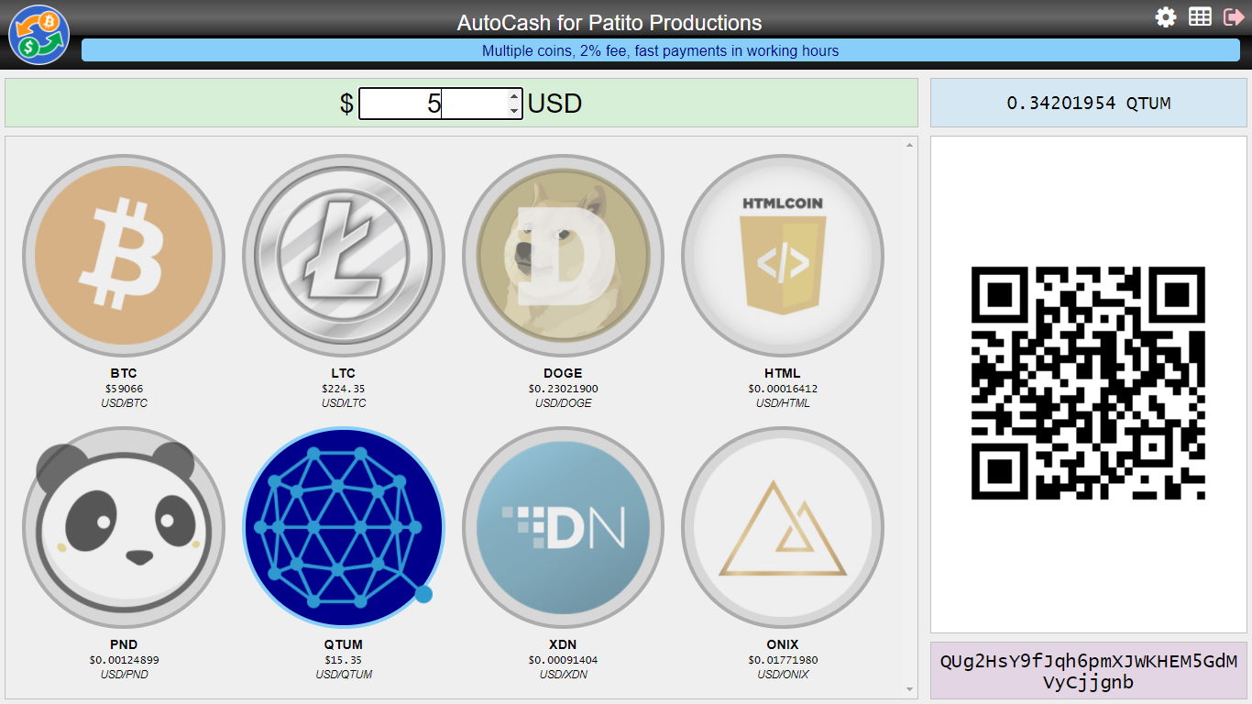Click the PND label text
The image size is (1252, 704).
tap(124, 644)
